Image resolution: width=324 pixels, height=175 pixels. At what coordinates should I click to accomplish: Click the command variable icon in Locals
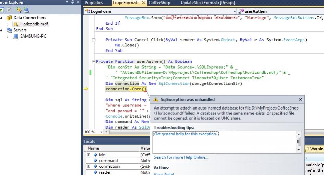coord(95,161)
